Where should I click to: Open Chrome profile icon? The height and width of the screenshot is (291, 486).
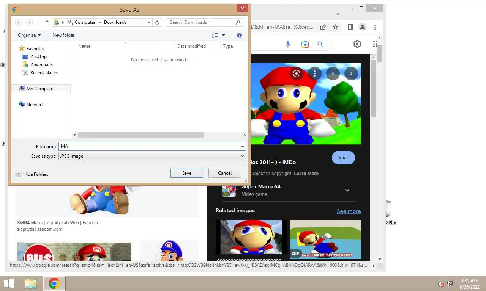pos(363,27)
